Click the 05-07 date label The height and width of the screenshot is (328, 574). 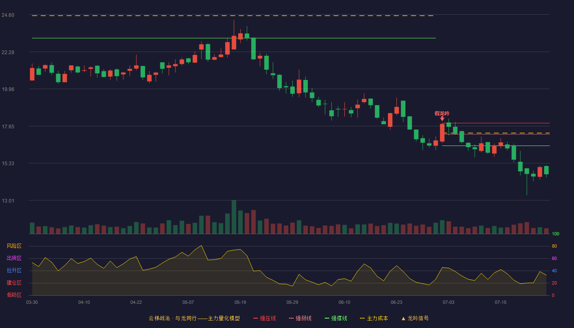click(188, 302)
